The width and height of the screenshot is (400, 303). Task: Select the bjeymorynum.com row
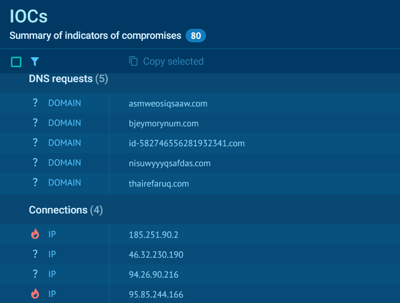(163, 123)
